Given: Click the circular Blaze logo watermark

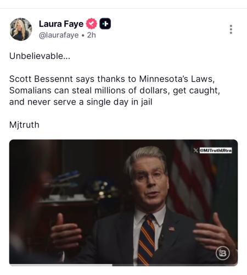Looking at the screenshot, I should pos(222,253).
